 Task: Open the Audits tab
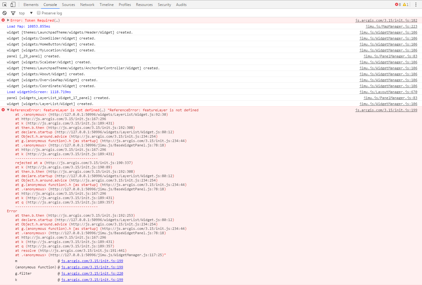click(x=181, y=5)
